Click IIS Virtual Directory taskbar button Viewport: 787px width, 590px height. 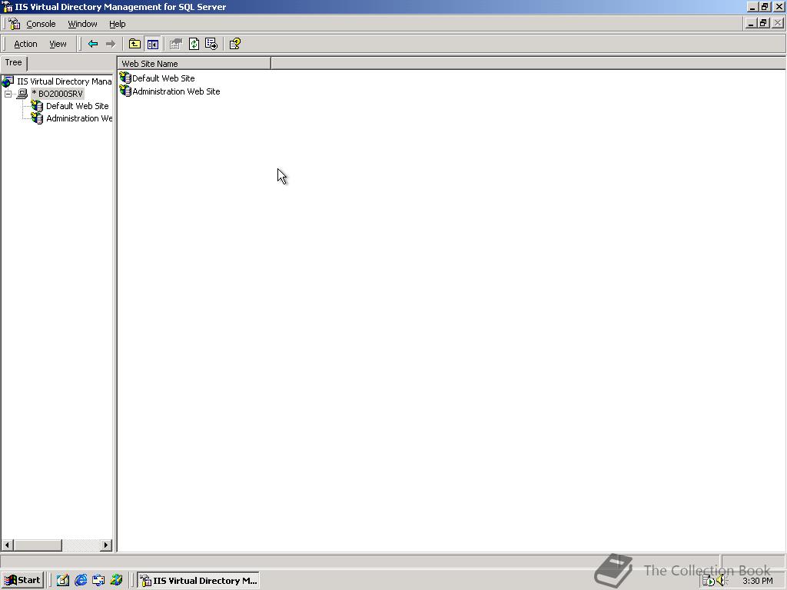[x=198, y=581]
